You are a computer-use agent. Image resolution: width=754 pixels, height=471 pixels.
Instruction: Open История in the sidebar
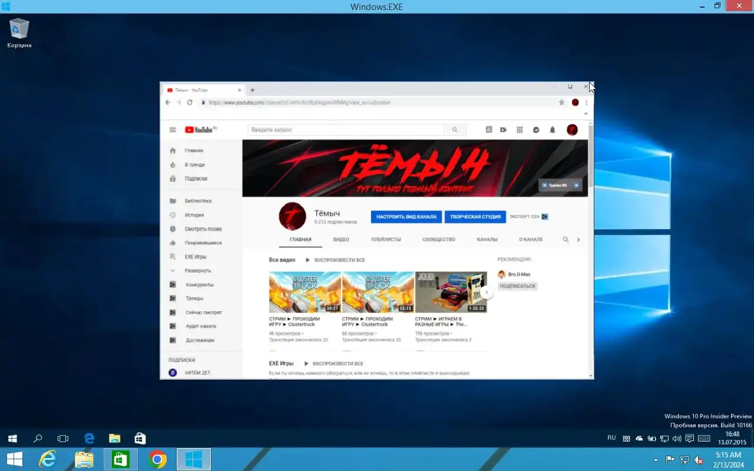(x=194, y=215)
